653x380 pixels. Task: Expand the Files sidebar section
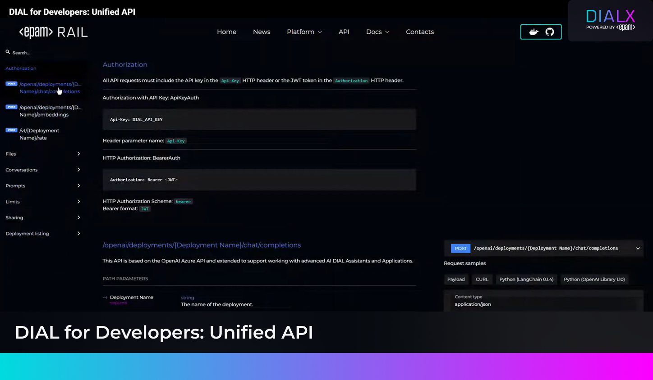(x=78, y=154)
